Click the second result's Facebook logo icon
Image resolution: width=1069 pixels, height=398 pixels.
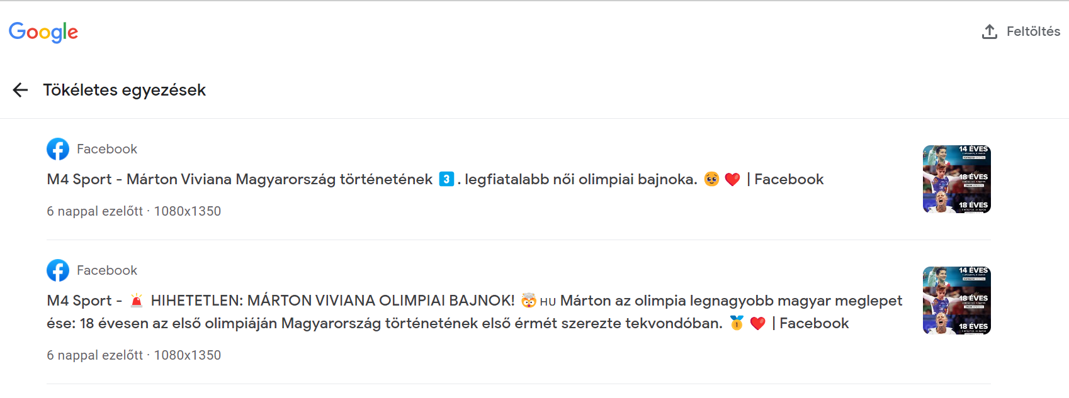point(58,270)
